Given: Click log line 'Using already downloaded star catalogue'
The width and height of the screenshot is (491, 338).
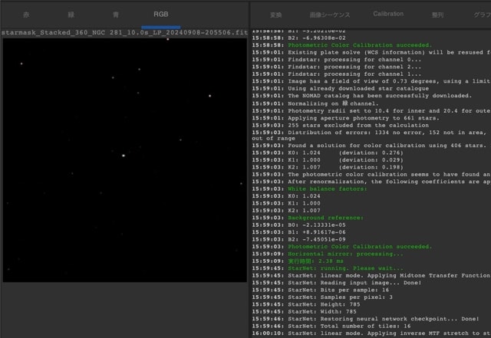Looking at the screenshot, I should tap(341, 89).
